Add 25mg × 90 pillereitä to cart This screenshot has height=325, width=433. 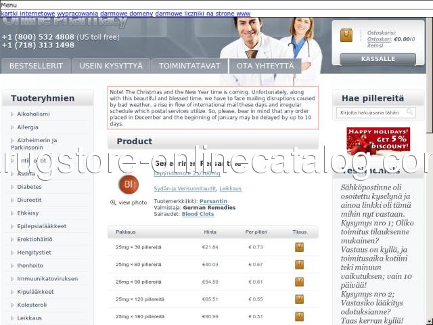(299, 282)
